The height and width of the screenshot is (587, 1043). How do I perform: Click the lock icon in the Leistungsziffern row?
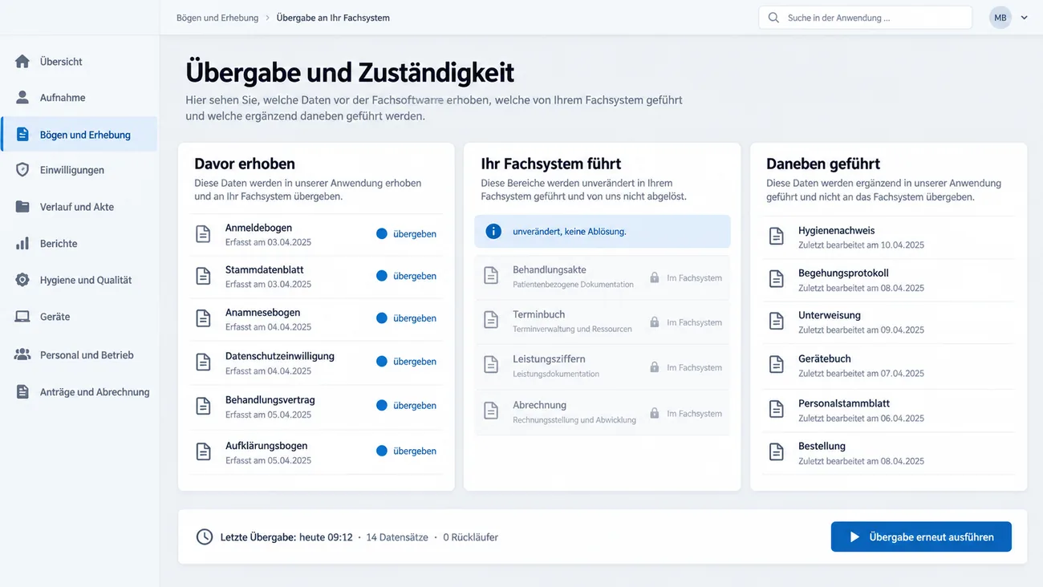(655, 367)
